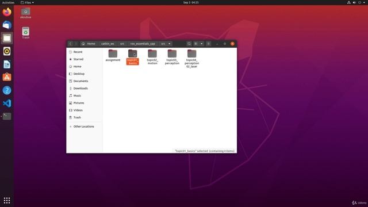The height and width of the screenshot is (207, 368).
Task: Click ros_essentials_cpp in the path bar
Action: pos(143,44)
